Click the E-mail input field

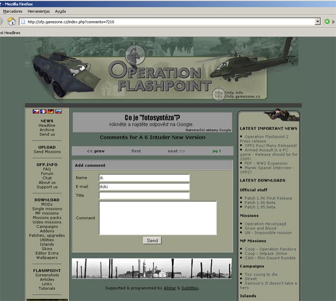(x=144, y=187)
